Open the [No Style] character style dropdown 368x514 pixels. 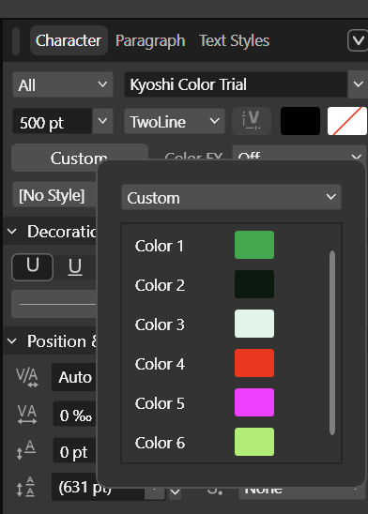[54, 195]
